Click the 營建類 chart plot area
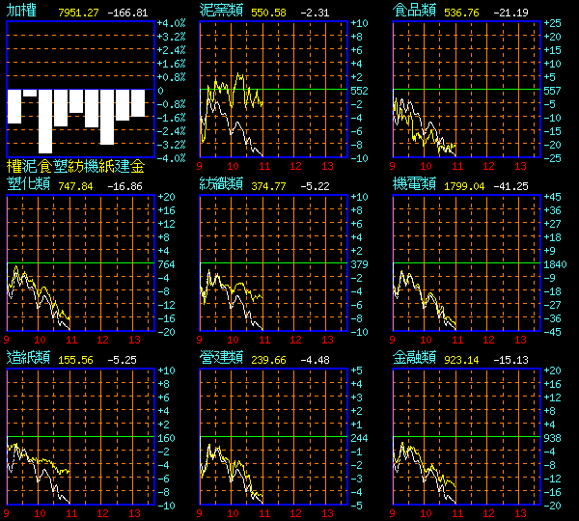The width and height of the screenshot is (579, 521). [x=274, y=436]
